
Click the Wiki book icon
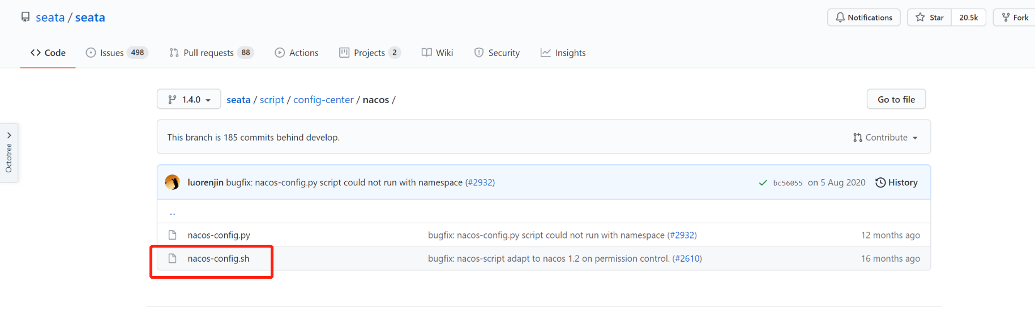427,53
